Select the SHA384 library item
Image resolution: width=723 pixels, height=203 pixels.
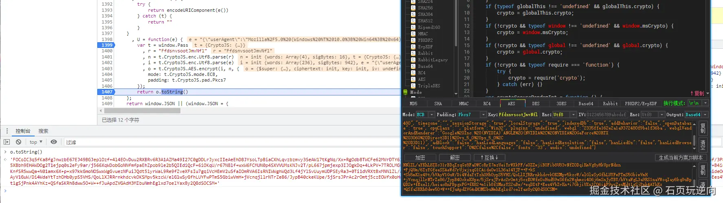click(x=425, y=14)
